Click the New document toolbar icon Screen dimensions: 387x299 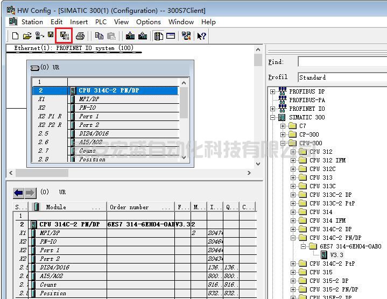click(x=15, y=36)
